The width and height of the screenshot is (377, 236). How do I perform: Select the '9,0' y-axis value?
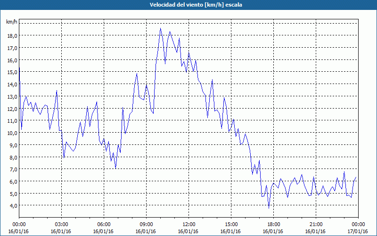coord(14,145)
